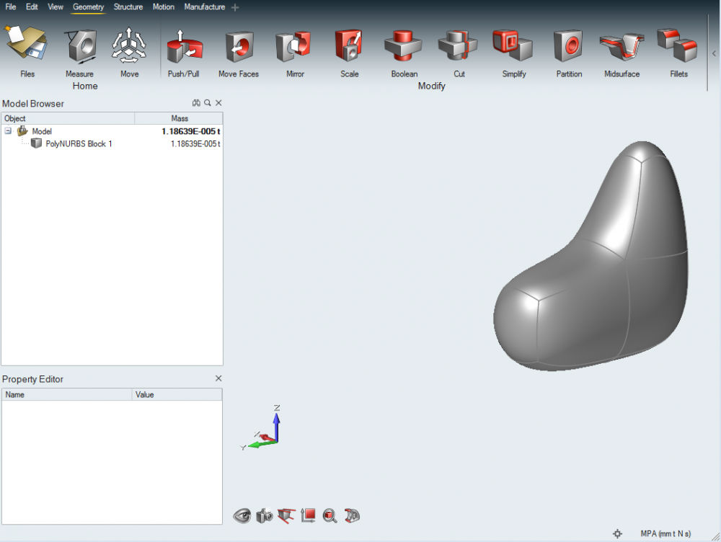Select the Cut tool icon

(x=458, y=45)
